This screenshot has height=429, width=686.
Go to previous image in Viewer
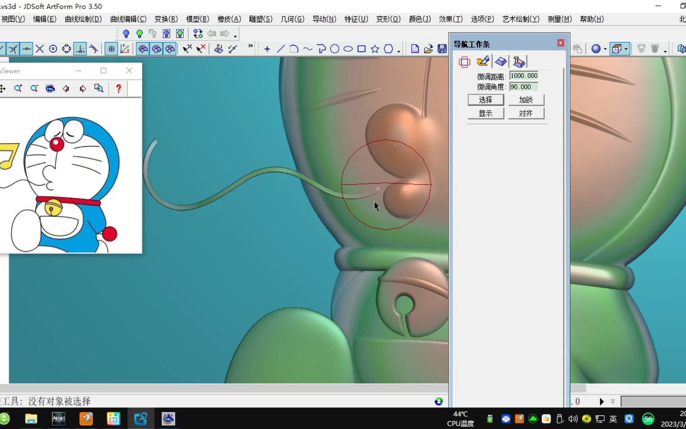click(66, 88)
